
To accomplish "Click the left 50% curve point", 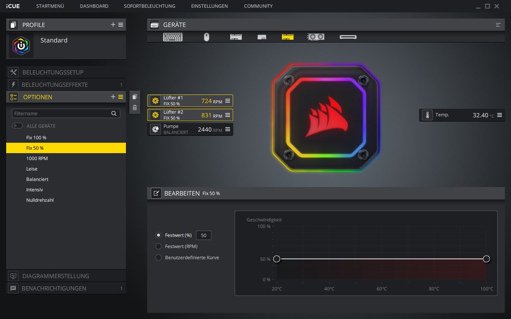I will [x=277, y=259].
